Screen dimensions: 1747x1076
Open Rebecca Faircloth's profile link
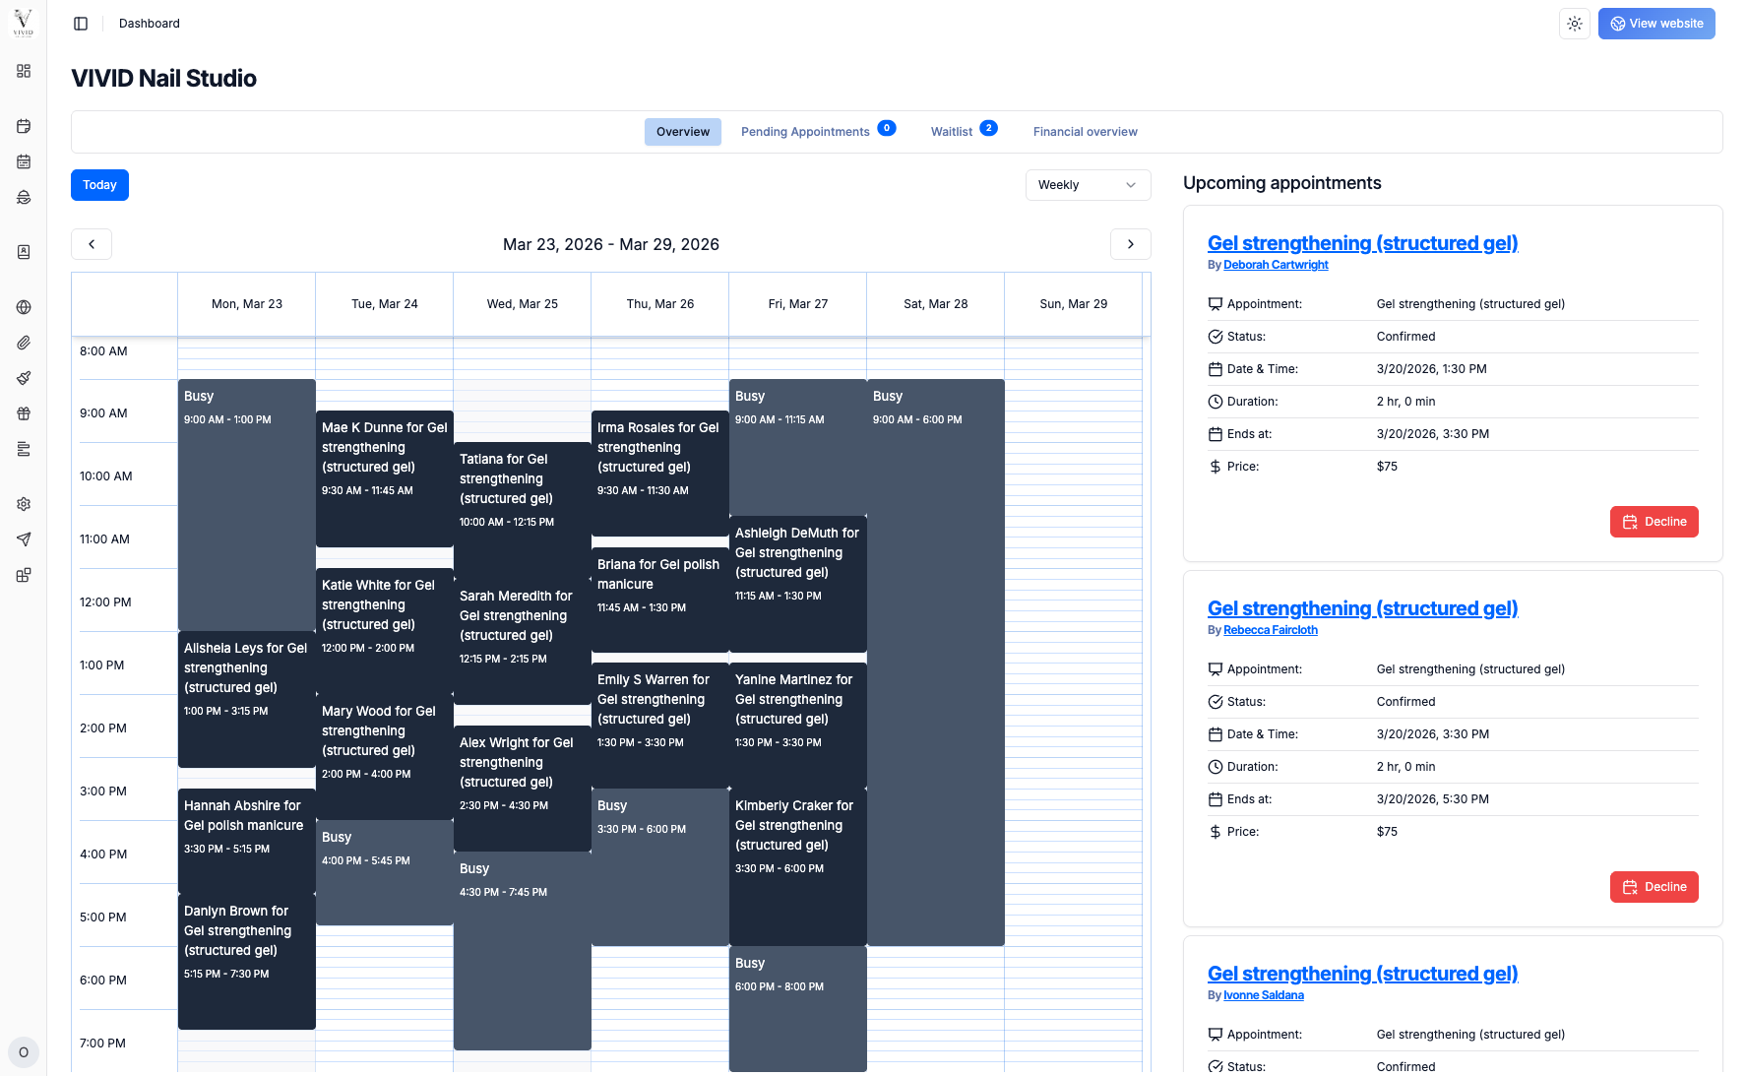1271,630
